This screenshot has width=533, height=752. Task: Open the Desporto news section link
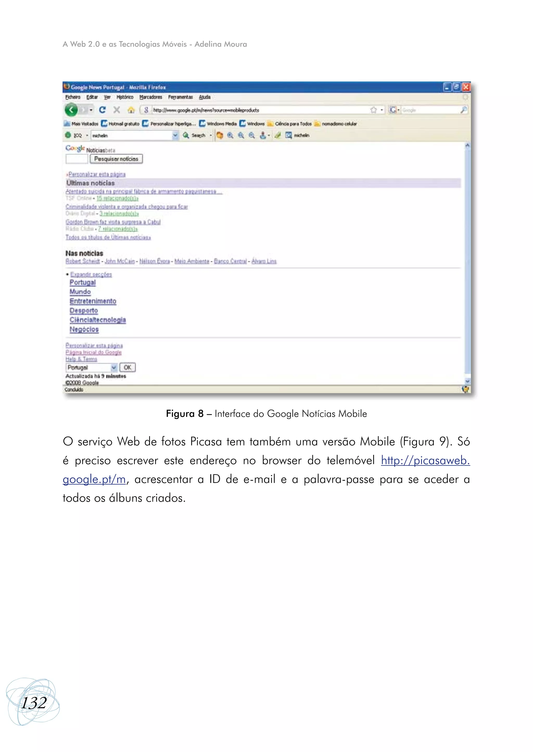[84, 310]
